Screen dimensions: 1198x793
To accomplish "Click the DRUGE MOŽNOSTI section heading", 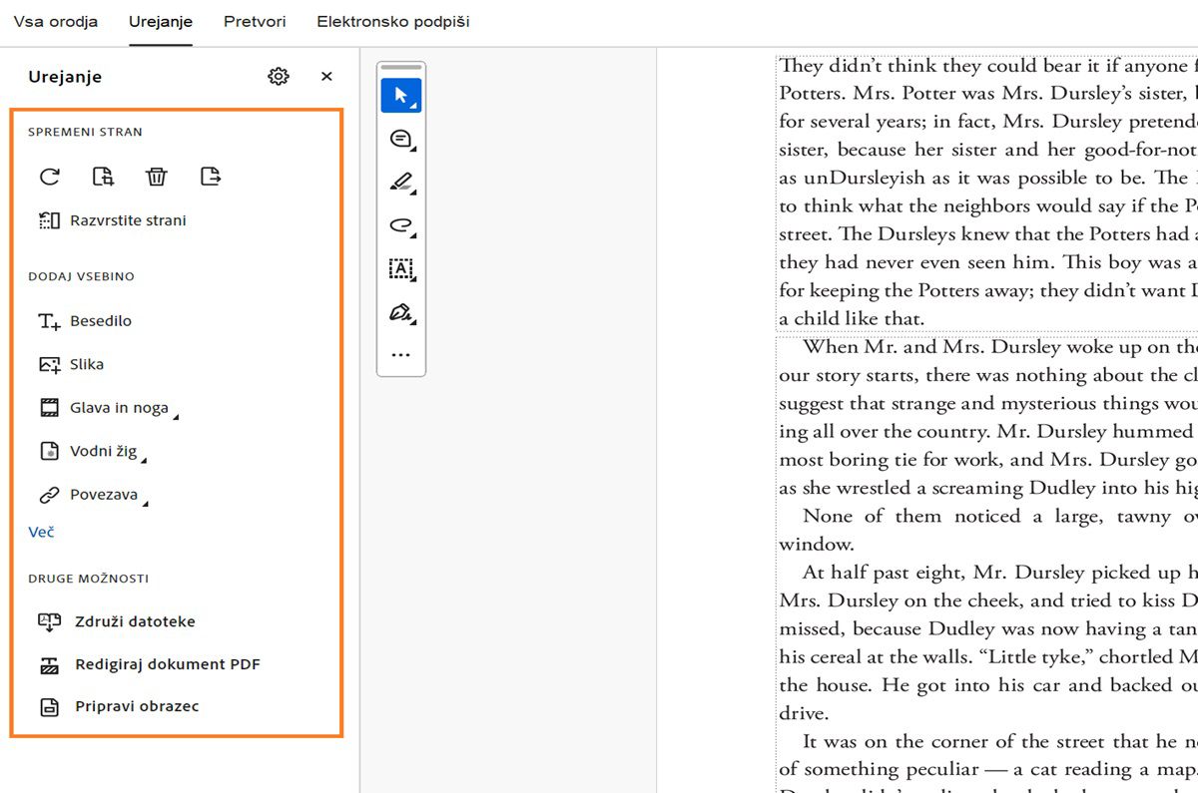I will (88, 579).
